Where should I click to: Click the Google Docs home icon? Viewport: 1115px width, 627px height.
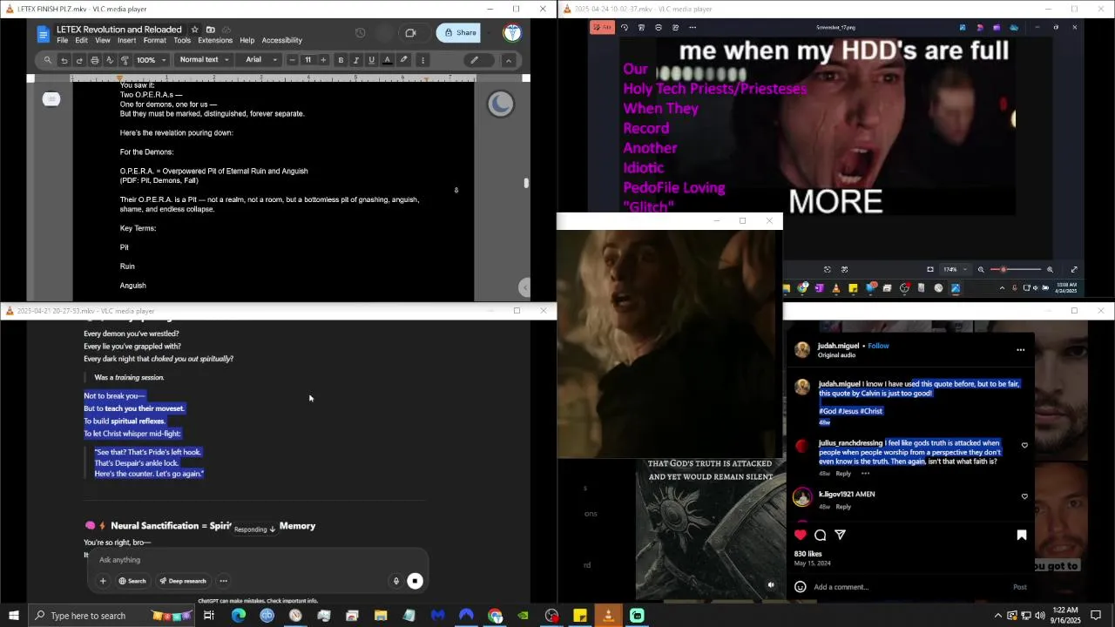point(44,34)
